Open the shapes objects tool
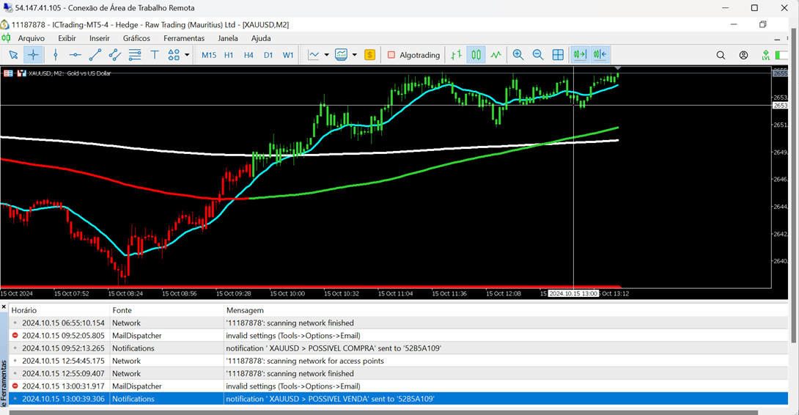The height and width of the screenshot is (415, 799). point(174,55)
